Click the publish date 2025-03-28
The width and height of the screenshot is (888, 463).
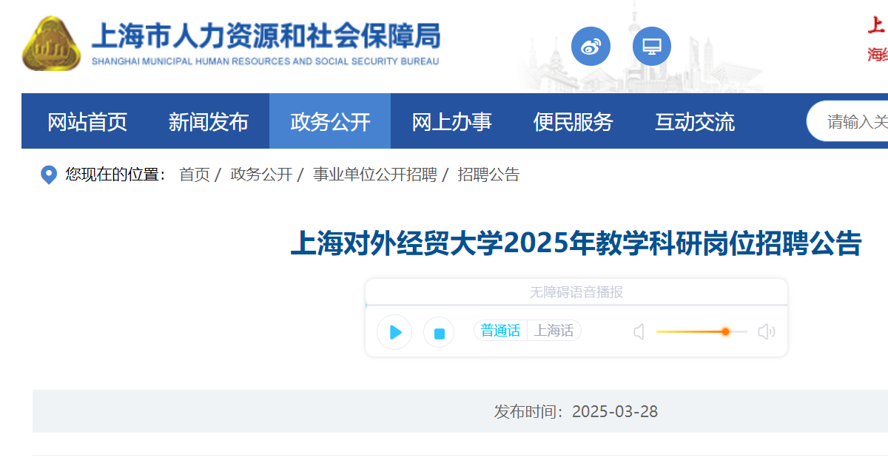[x=615, y=411]
